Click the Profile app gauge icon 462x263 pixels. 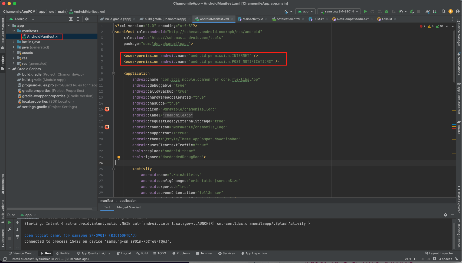[x=401, y=11]
